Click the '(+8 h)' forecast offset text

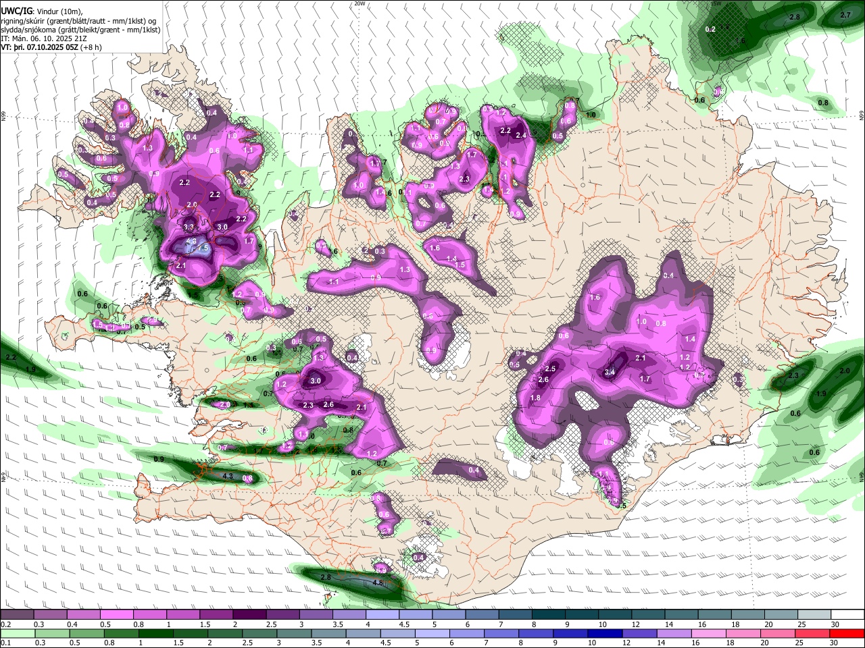91,47
